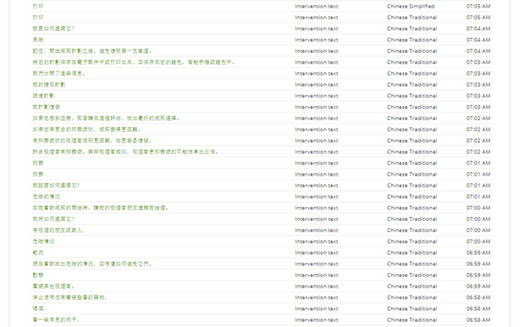Select the 我們分開了這些信息。 row link
Image resolution: width=524 pixels, height=327 pixels.
click(59, 73)
